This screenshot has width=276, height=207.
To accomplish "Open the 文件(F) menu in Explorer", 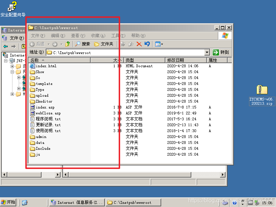I will coord(38,36).
